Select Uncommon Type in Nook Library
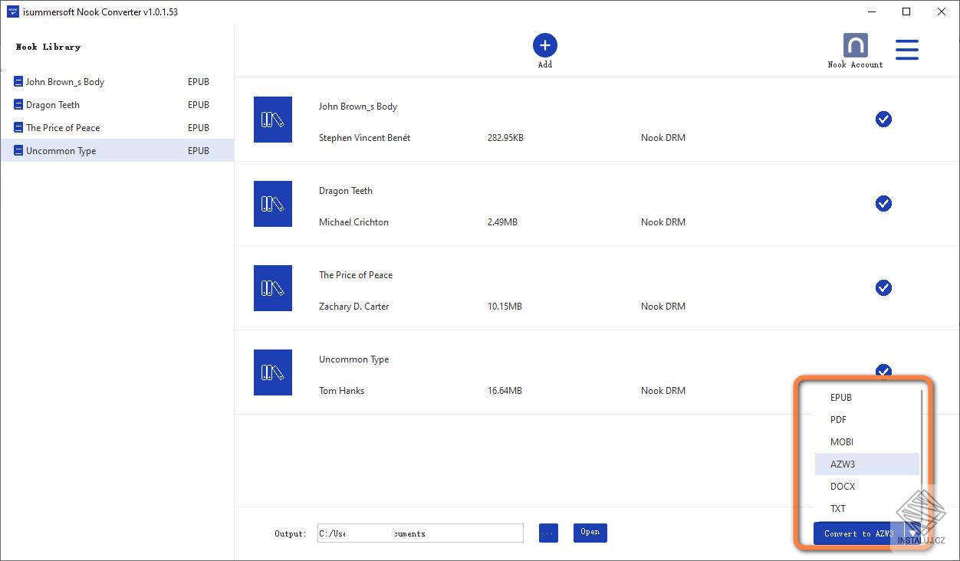Screen dimensions: 960x561 point(117,151)
